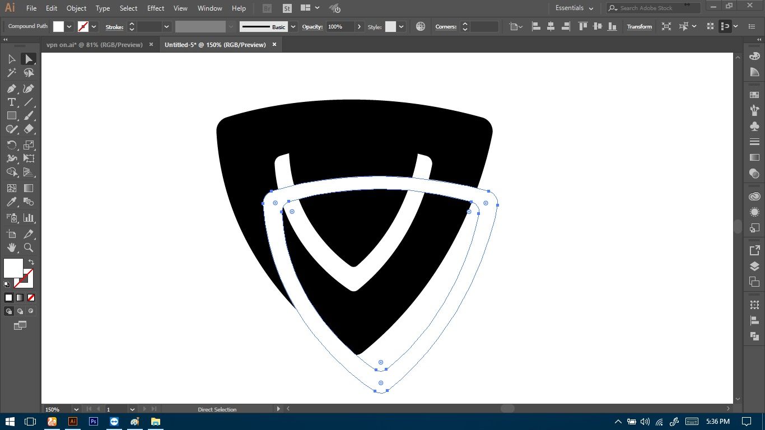Toggle Align to Selection button
The width and height of the screenshot is (765, 430).
[515, 26]
